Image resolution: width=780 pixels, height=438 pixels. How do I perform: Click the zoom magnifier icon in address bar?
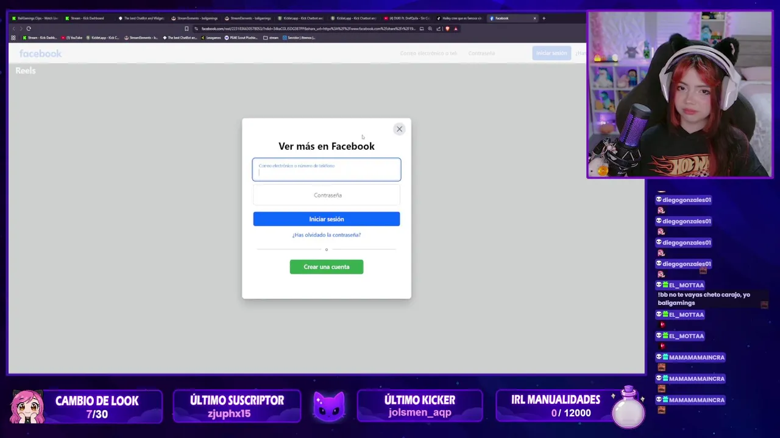click(x=430, y=29)
